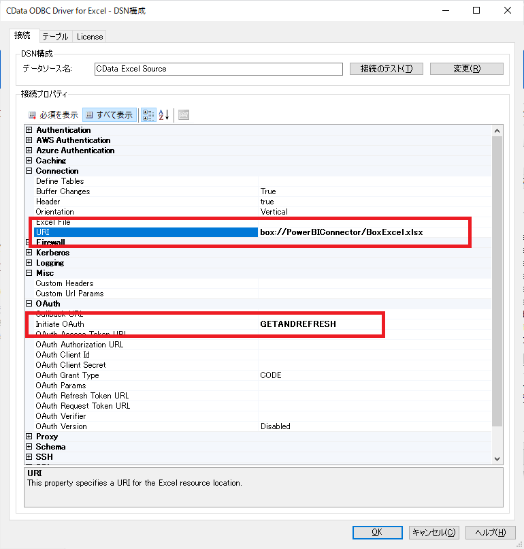Select the OAuth Client Id property
Screen dimensions: 524x549
pos(146,355)
